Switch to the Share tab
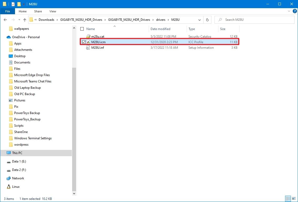Viewport: 298px width, 202px height. pos(38,11)
